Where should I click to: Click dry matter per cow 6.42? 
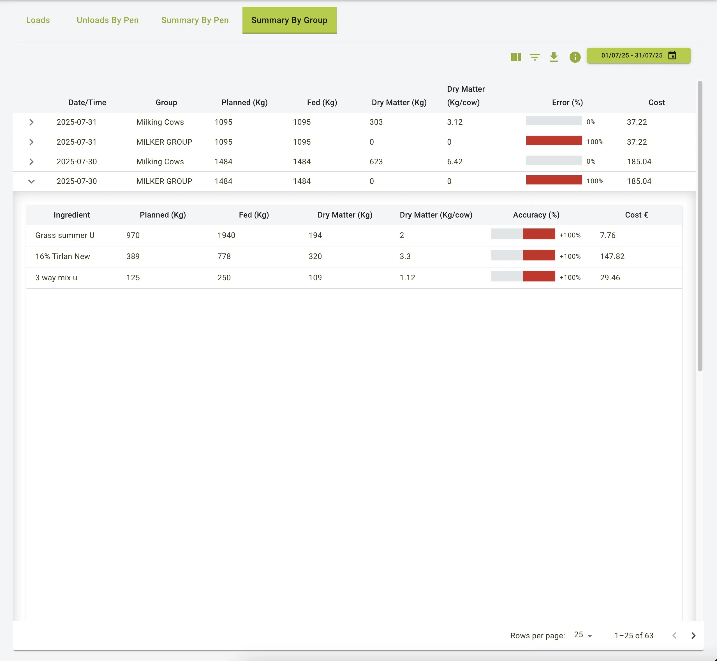pyautogui.click(x=455, y=162)
